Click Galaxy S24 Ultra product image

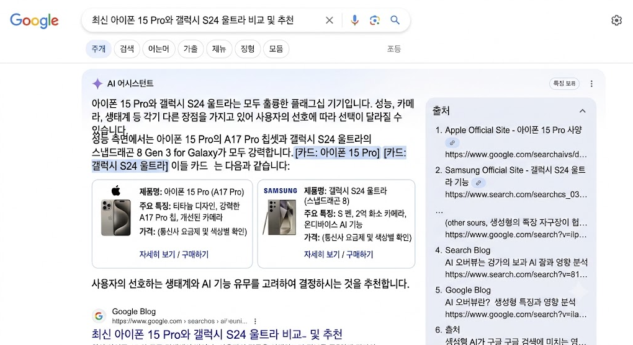(280, 217)
